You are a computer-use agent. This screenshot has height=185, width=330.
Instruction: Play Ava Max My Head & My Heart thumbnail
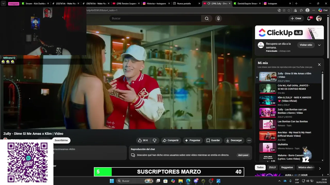[x=268, y=136]
